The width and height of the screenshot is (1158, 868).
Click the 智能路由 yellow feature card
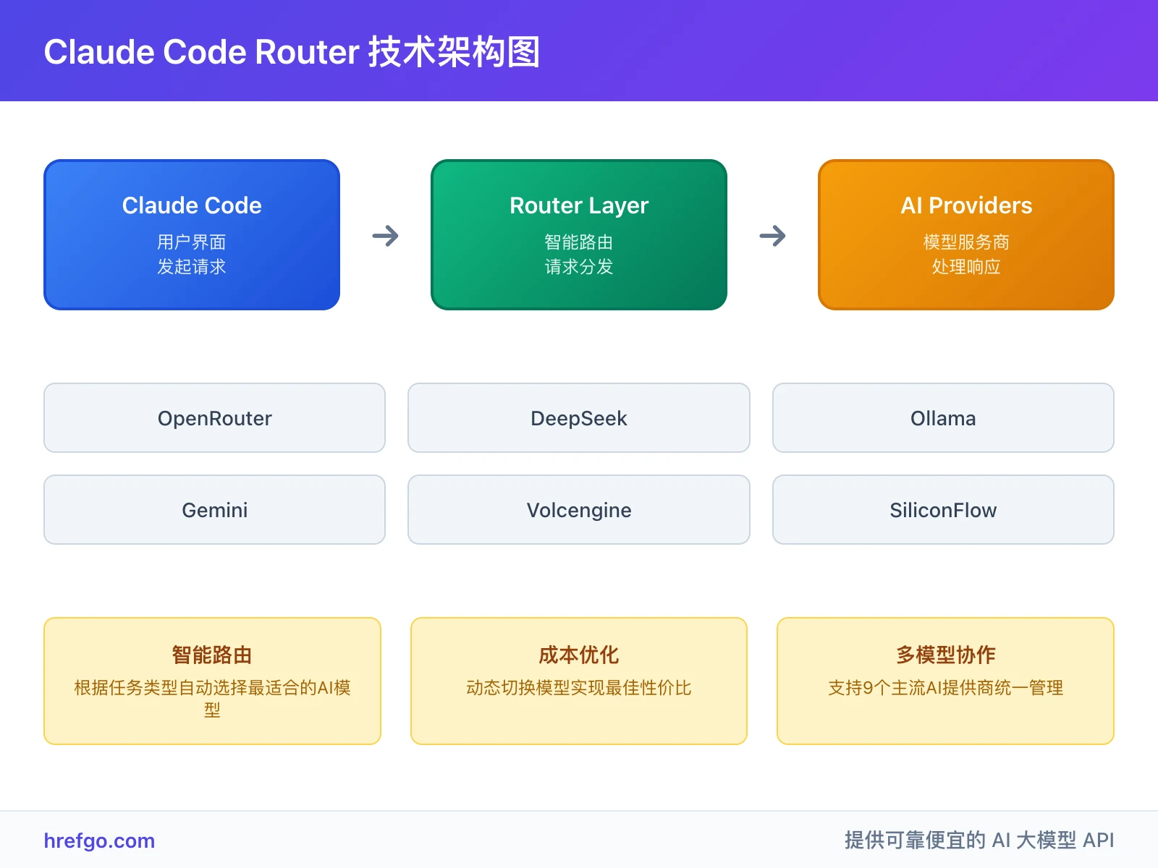[x=212, y=681]
